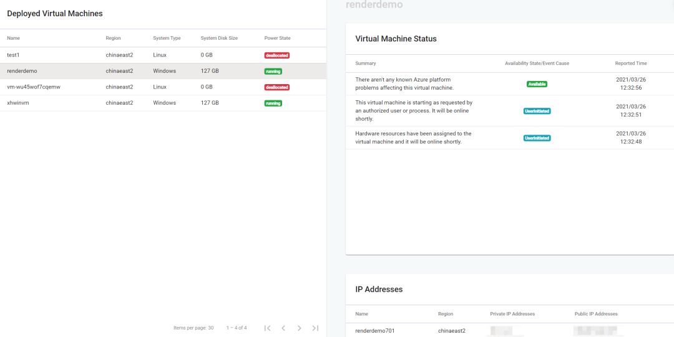Go to the first page of results
The height and width of the screenshot is (337, 674).
click(267, 328)
